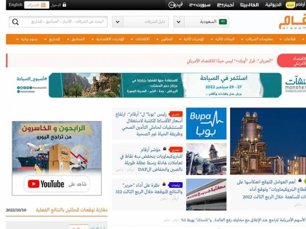Click the social media icons under أسبوع السياحة
Viewport: 306px width, 229px height.
pos(24,88)
